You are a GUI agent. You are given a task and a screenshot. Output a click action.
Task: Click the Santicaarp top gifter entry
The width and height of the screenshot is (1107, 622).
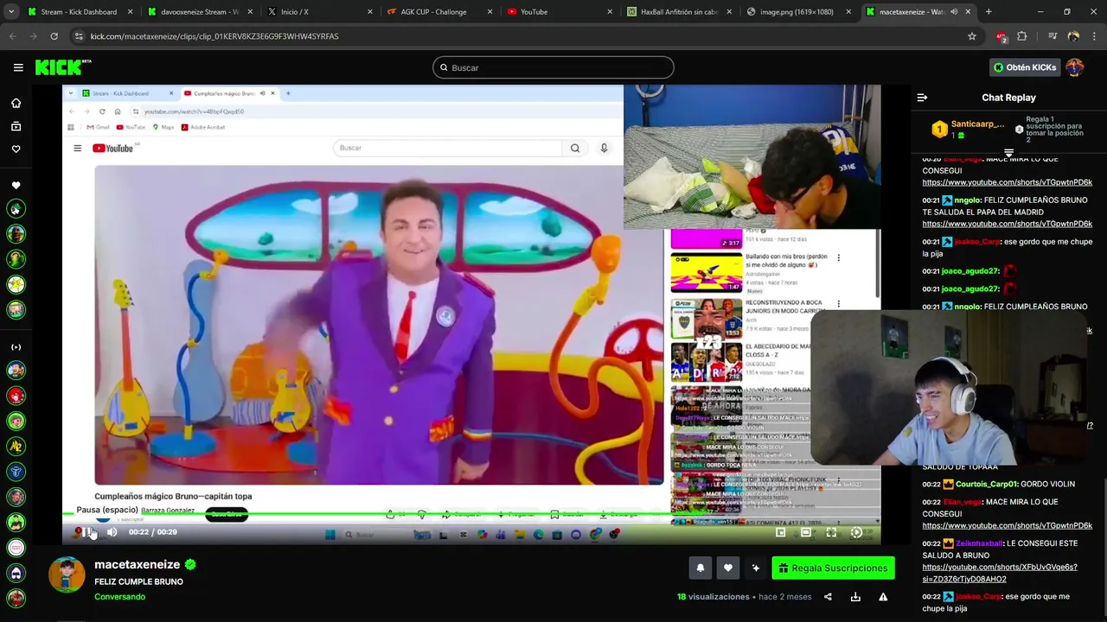969,129
